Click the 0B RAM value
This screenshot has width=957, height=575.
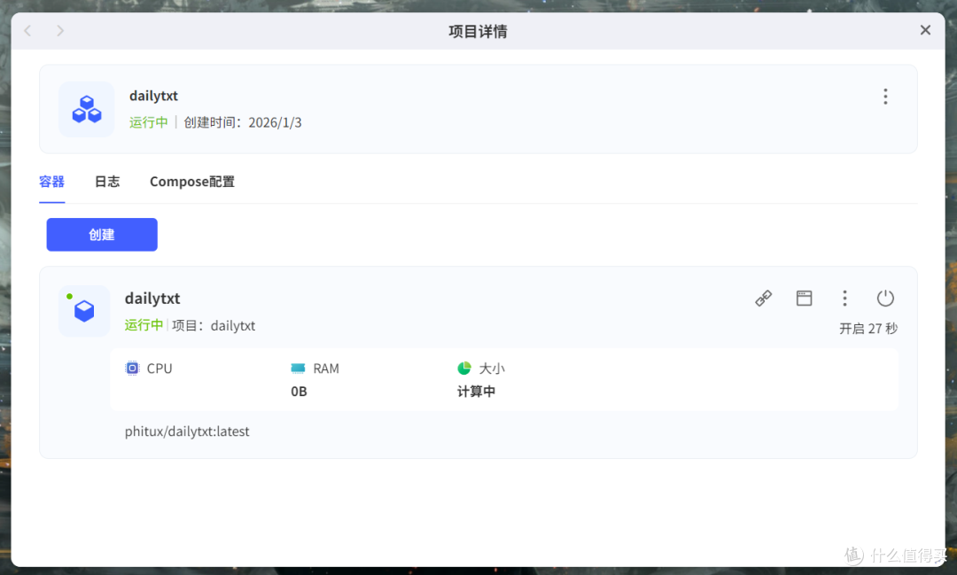pyautogui.click(x=300, y=392)
